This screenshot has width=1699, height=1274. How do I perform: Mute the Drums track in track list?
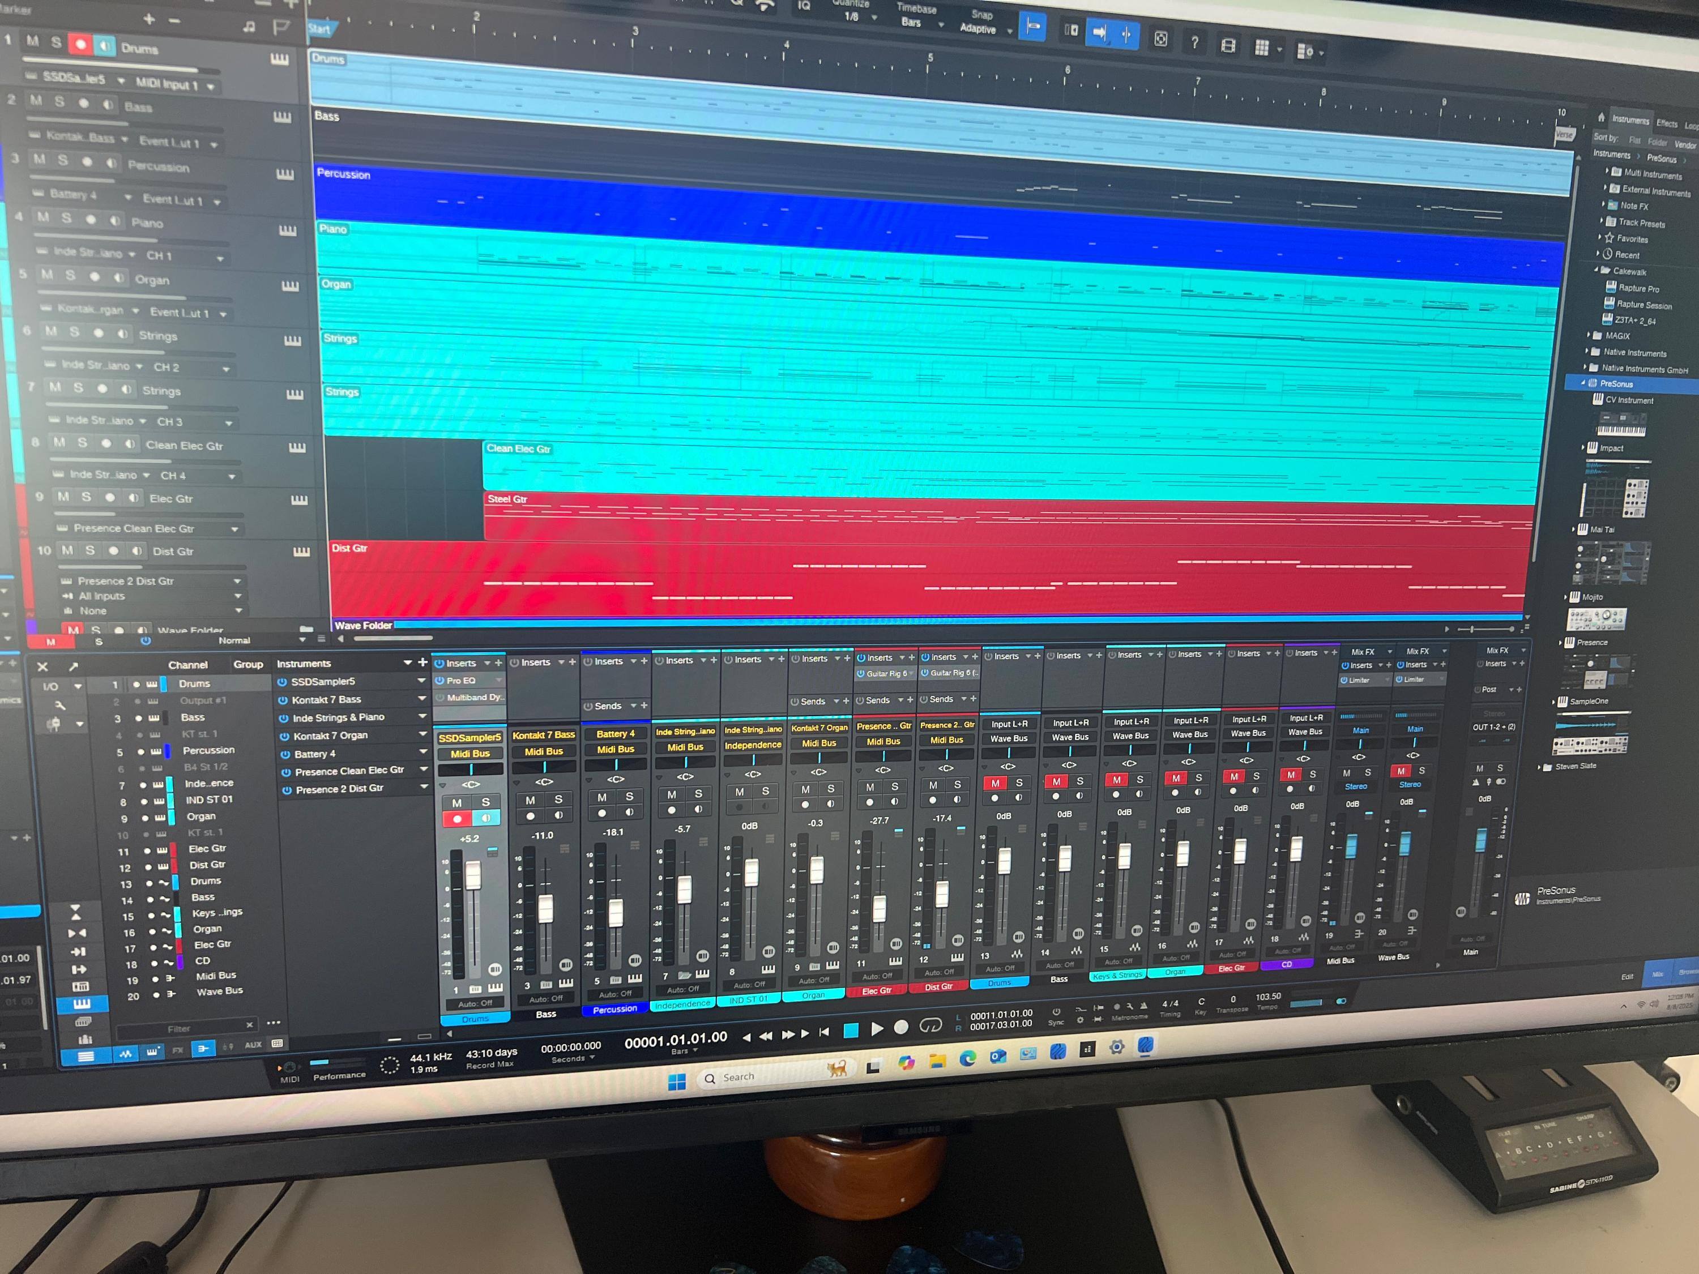click(32, 41)
